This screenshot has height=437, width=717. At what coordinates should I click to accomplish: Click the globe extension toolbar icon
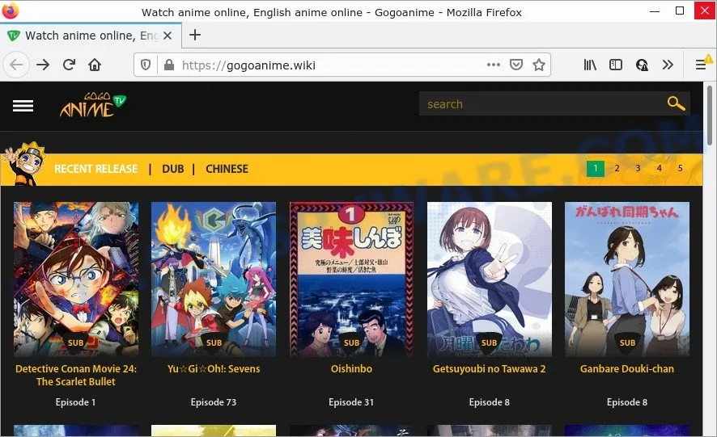(x=642, y=65)
